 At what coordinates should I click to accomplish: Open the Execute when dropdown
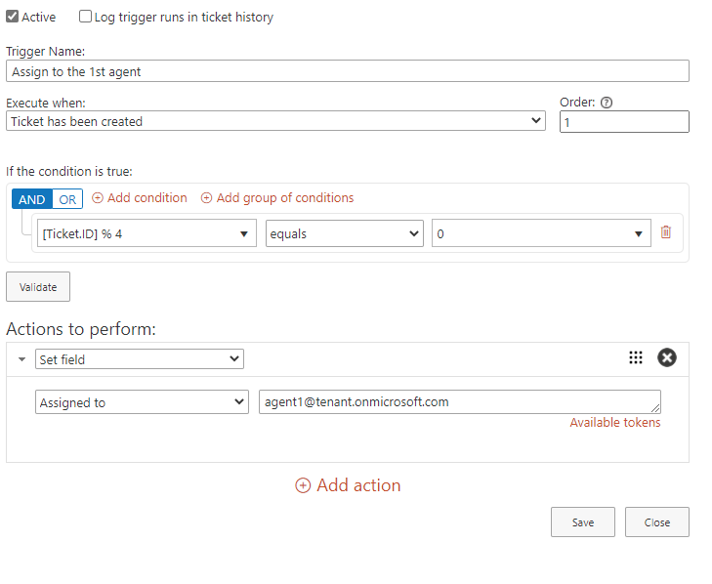click(275, 121)
